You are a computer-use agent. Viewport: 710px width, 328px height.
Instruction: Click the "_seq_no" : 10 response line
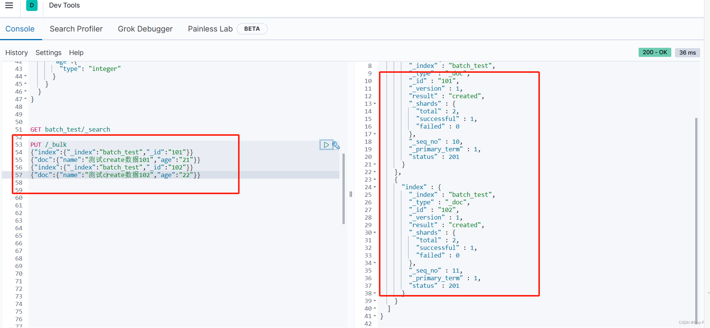coord(436,141)
